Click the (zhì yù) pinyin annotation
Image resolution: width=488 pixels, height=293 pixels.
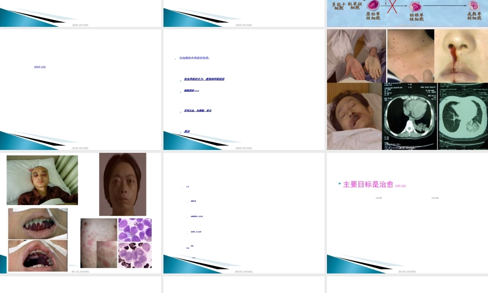(x=401, y=186)
